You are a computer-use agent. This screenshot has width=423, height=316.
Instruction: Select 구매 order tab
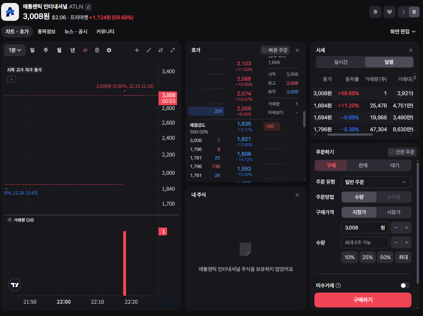click(331, 165)
